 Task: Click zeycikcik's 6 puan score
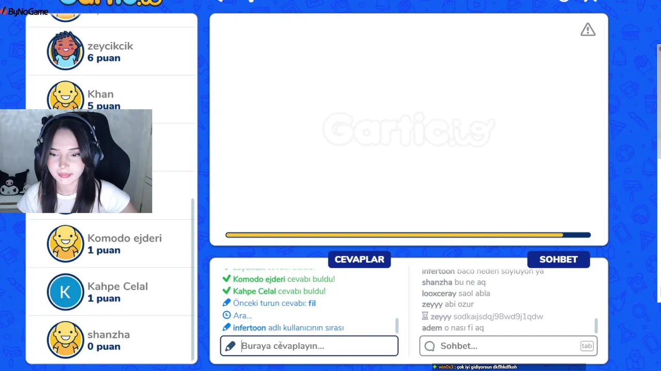pyautogui.click(x=104, y=58)
